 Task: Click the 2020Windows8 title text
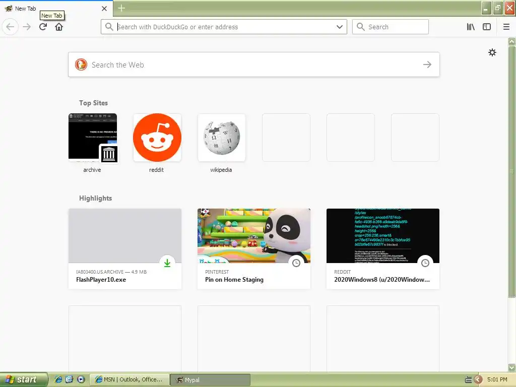point(382,279)
